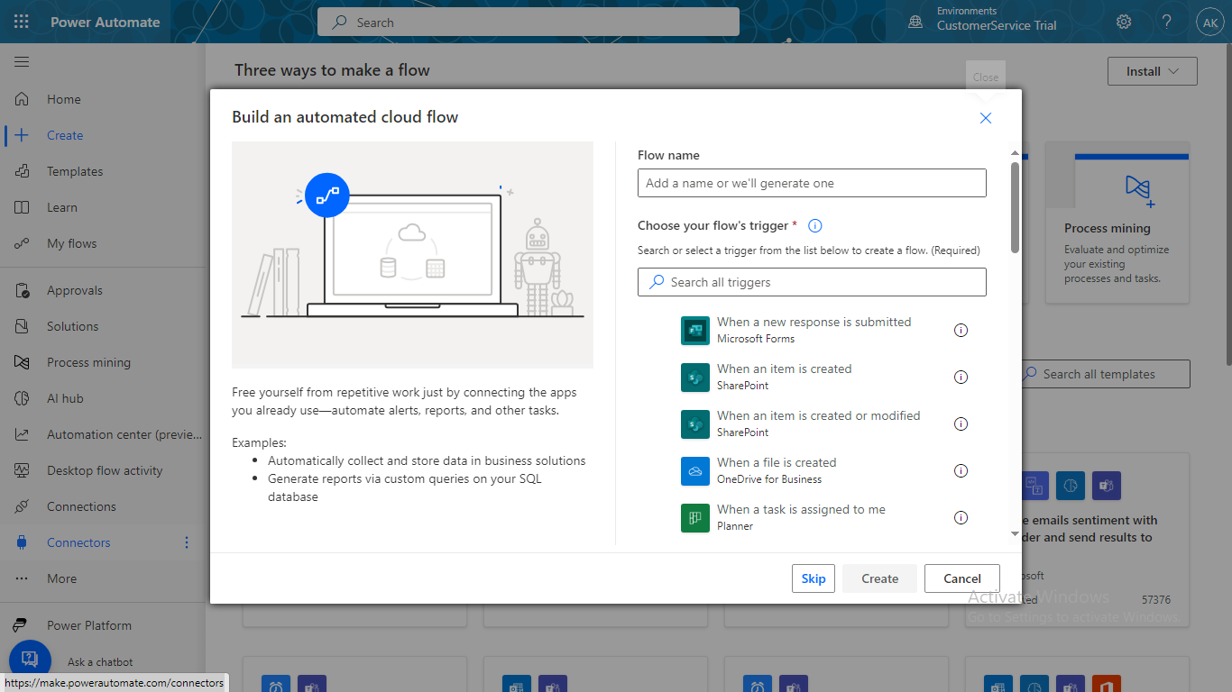Click the Microsoft Forms trigger icon
Image resolution: width=1232 pixels, height=692 pixels.
695,330
